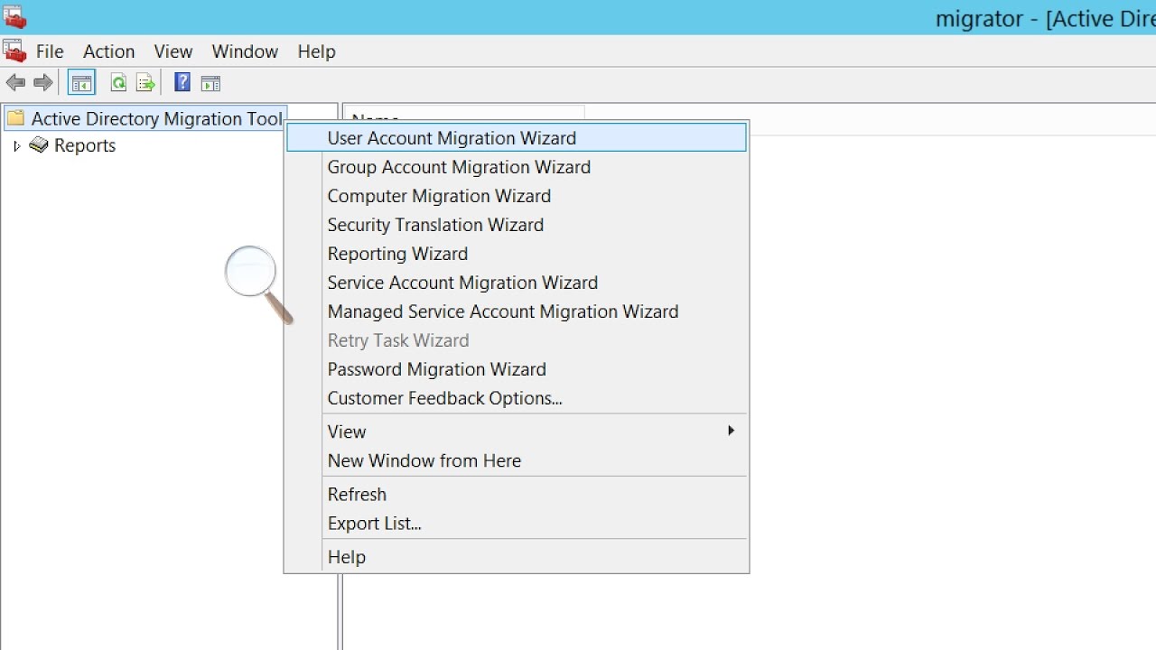Viewport: 1156px width, 650px height.
Task: Expand the Reports tree node
Action: 16,145
